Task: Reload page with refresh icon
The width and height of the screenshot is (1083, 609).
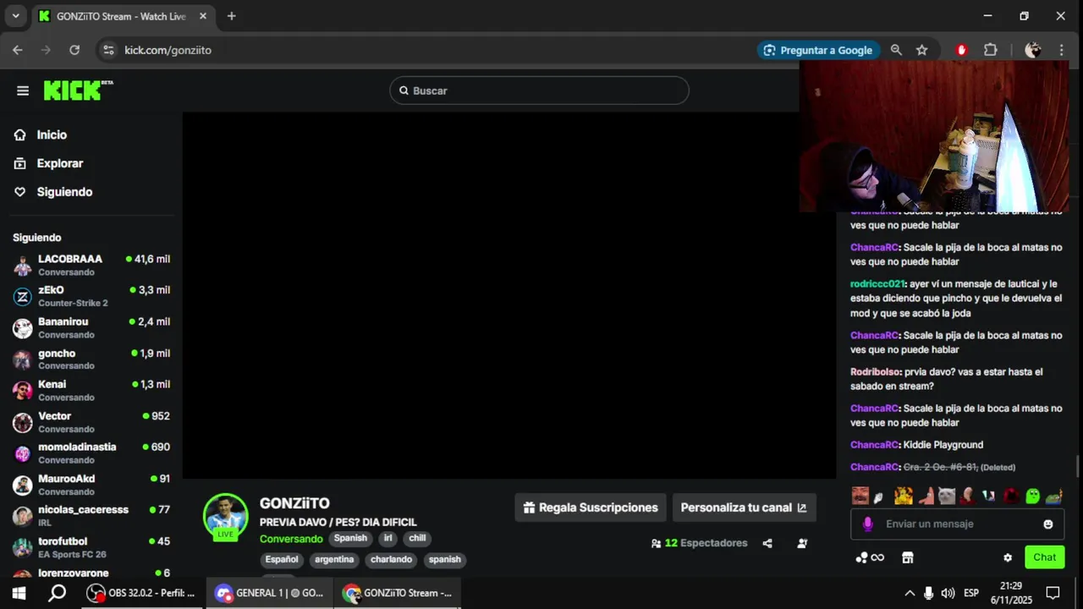Action: click(x=74, y=50)
